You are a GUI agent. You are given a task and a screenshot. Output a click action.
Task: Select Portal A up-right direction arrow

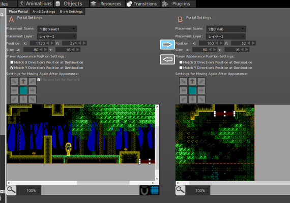pyautogui.click(x=33, y=81)
